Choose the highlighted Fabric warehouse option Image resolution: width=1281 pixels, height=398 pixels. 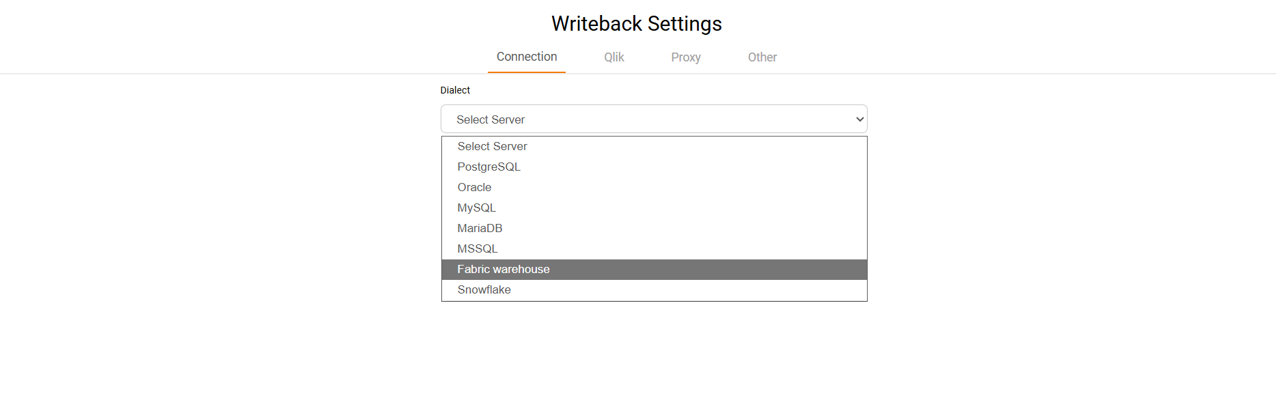pyautogui.click(x=504, y=269)
